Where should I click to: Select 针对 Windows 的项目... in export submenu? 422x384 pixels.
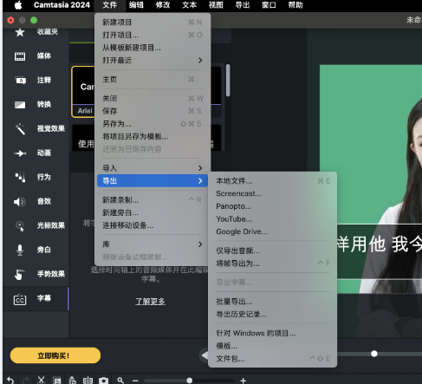click(272, 334)
